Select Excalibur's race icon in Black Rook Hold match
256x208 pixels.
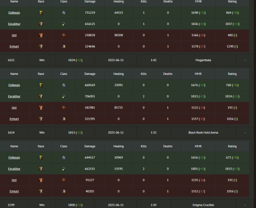click(41, 169)
